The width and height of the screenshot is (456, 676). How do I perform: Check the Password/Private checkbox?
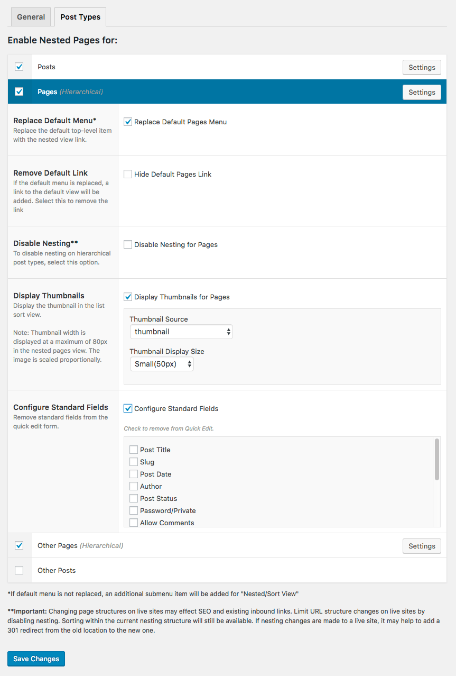click(x=134, y=510)
